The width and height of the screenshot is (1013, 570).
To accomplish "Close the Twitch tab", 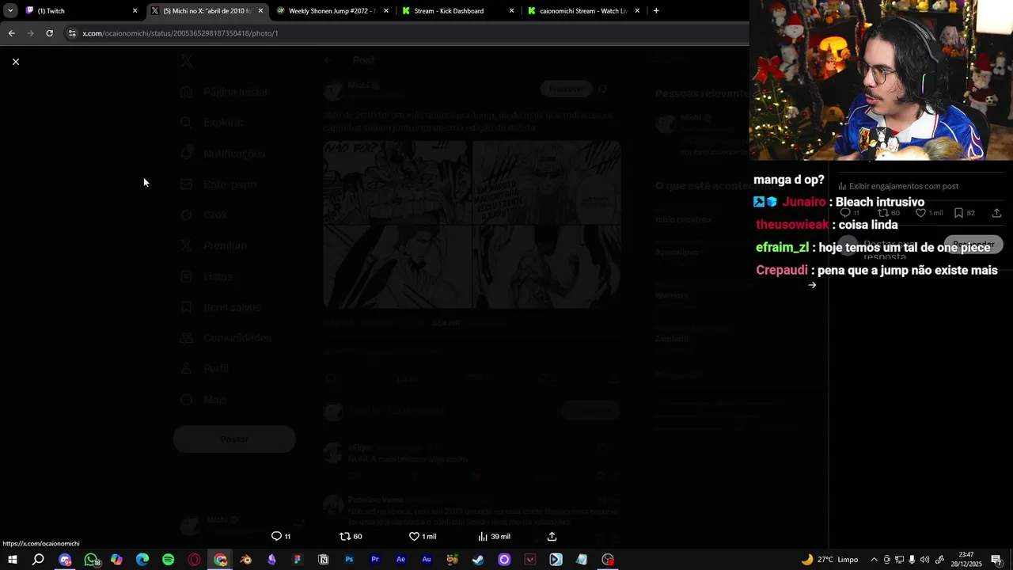I will click(x=135, y=11).
